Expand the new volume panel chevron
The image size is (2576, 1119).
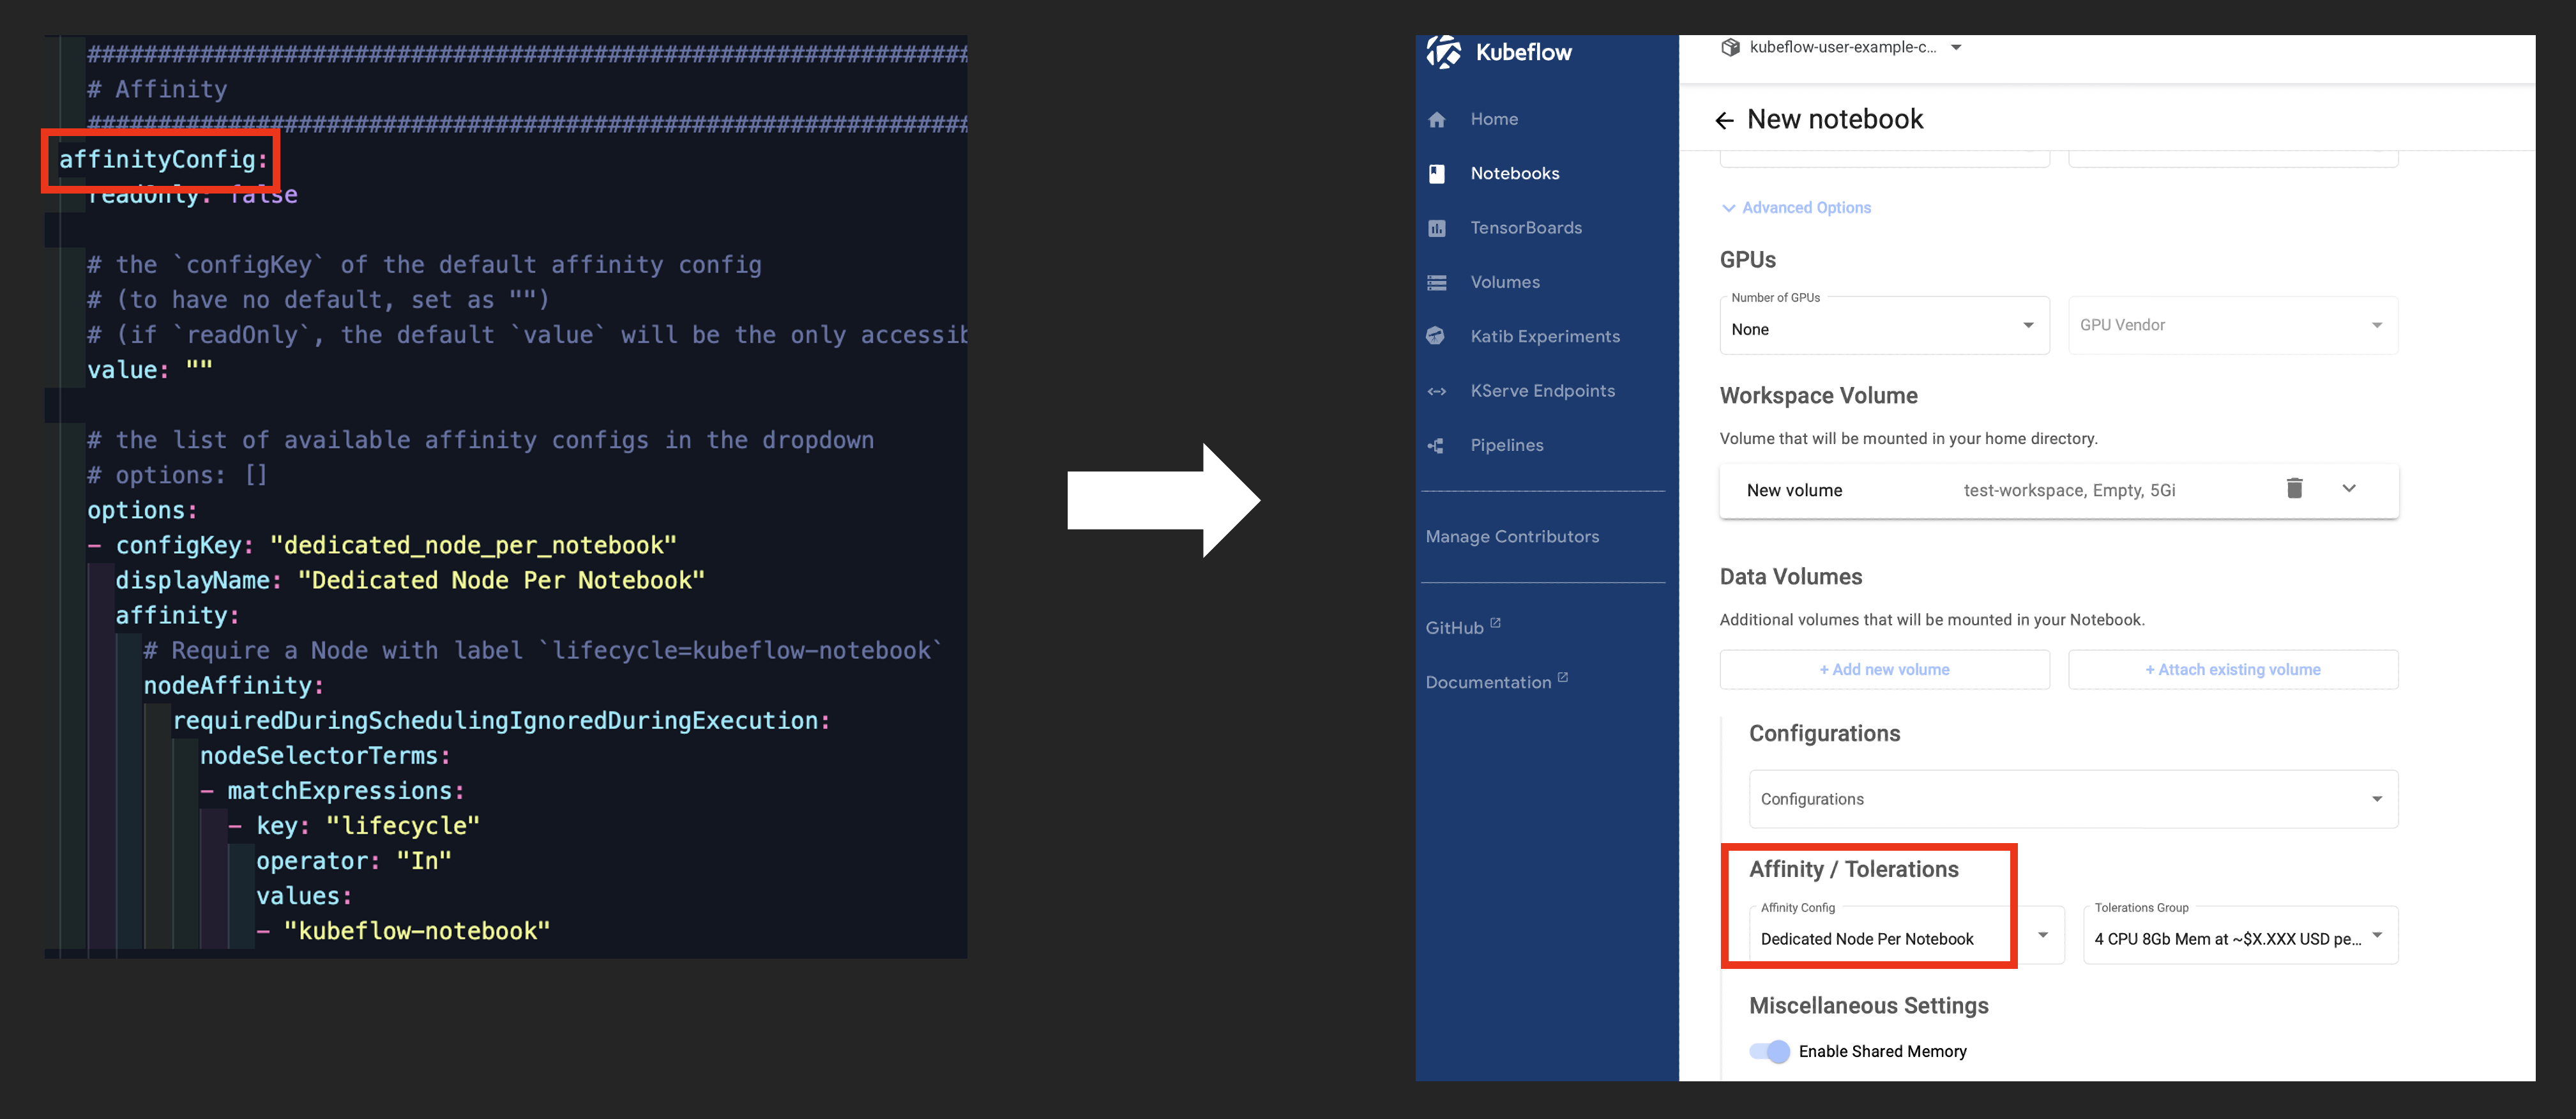coord(2349,489)
